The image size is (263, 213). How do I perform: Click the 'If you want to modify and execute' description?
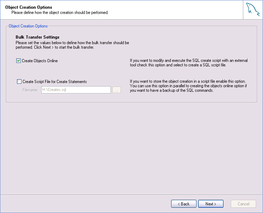click(189, 63)
